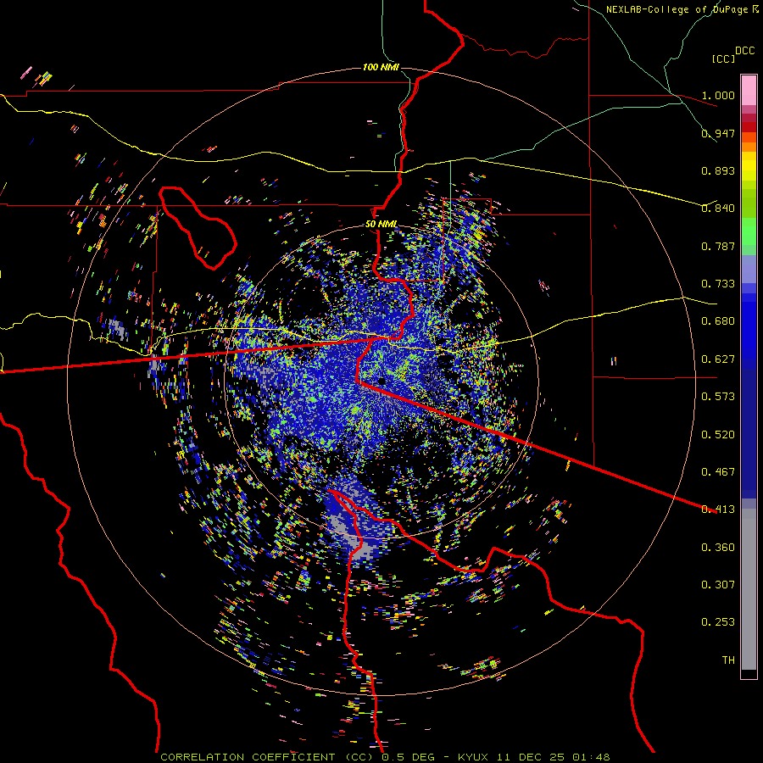Click the CORRELATION COEFFICIENT (CC) caption text
Image resolution: width=763 pixels, height=763 pixels.
[267, 757]
